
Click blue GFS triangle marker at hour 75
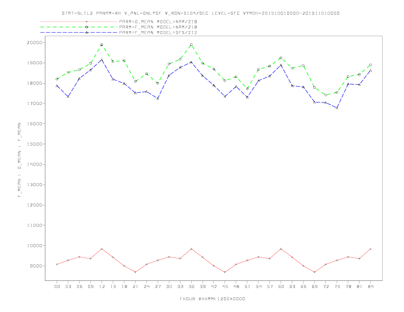(x=337, y=108)
